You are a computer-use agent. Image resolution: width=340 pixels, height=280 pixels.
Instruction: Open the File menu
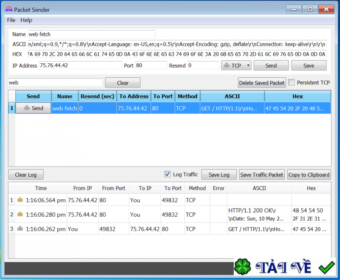tap(11, 20)
